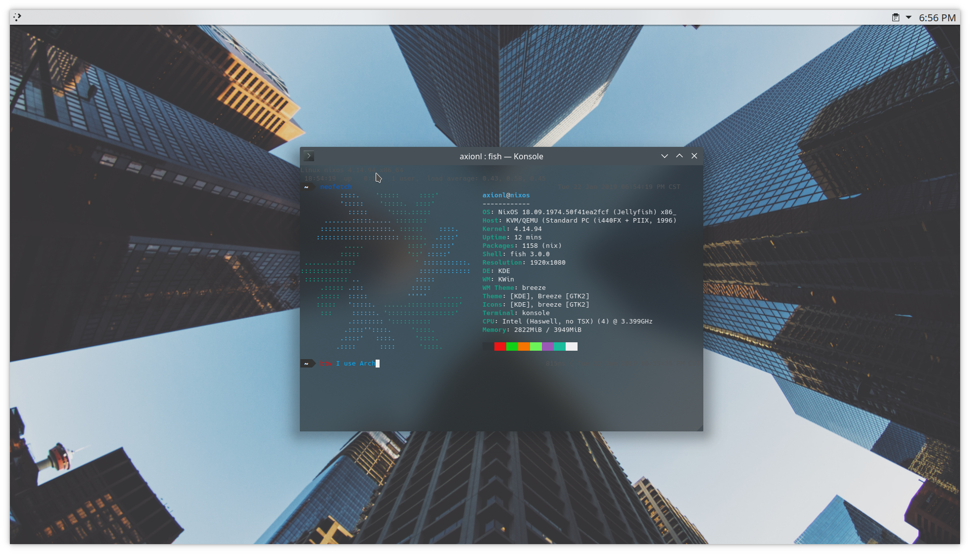Click the Theme [KDE], Breeze [GTK2] line

[x=535, y=296]
